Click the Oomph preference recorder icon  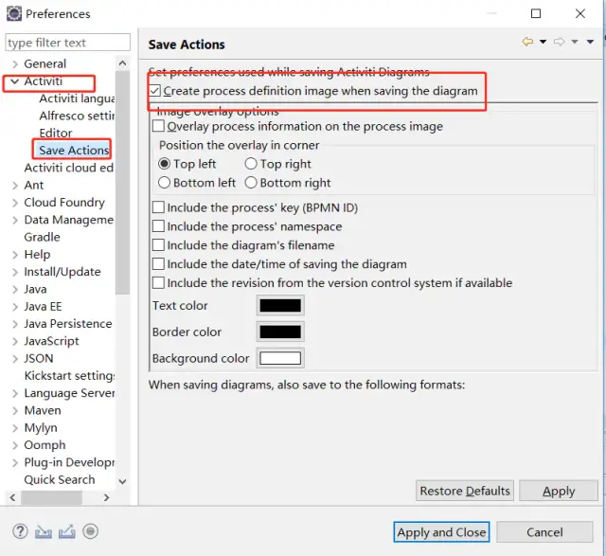[x=91, y=531]
